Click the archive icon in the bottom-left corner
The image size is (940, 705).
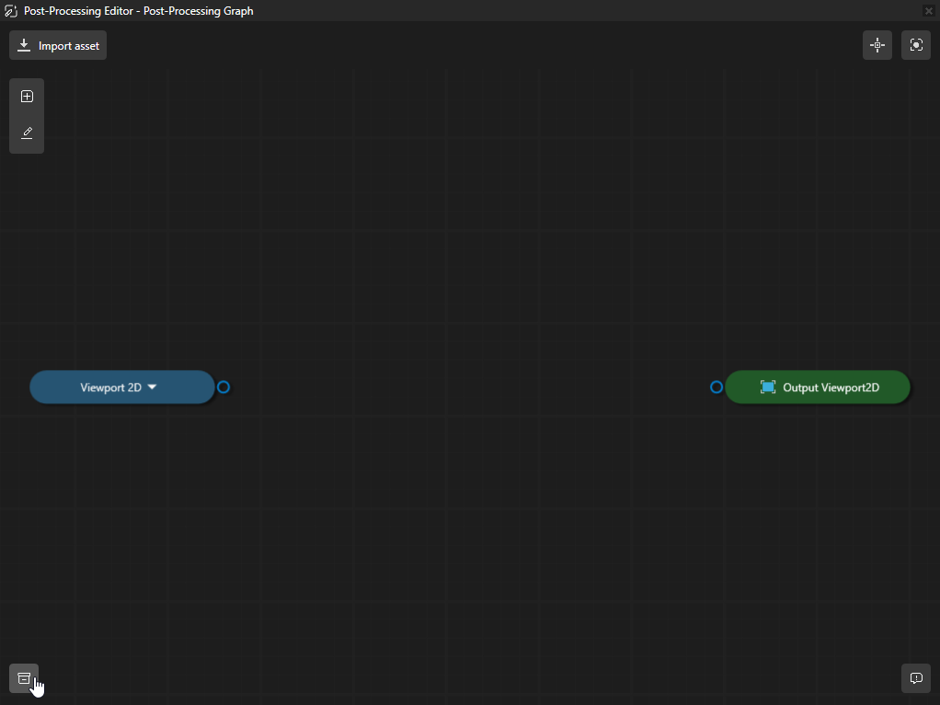pos(23,677)
